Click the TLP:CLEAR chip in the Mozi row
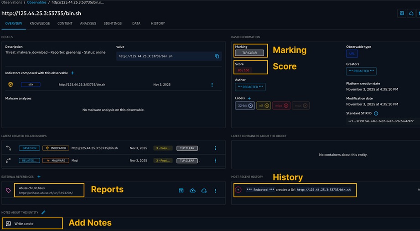 187,161
